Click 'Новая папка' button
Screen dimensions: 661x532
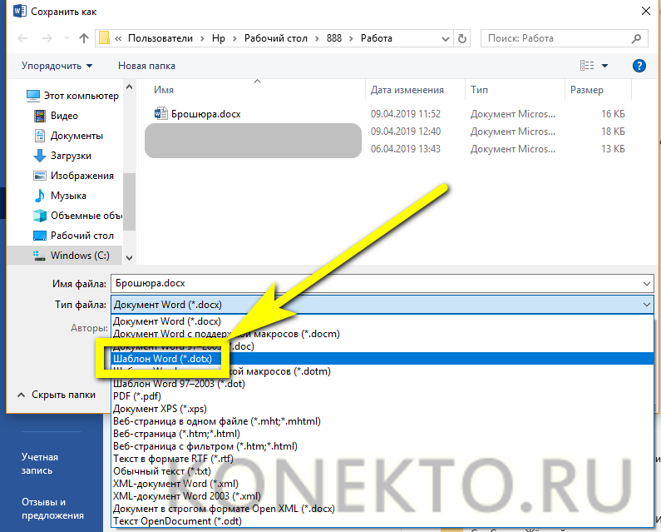(146, 66)
